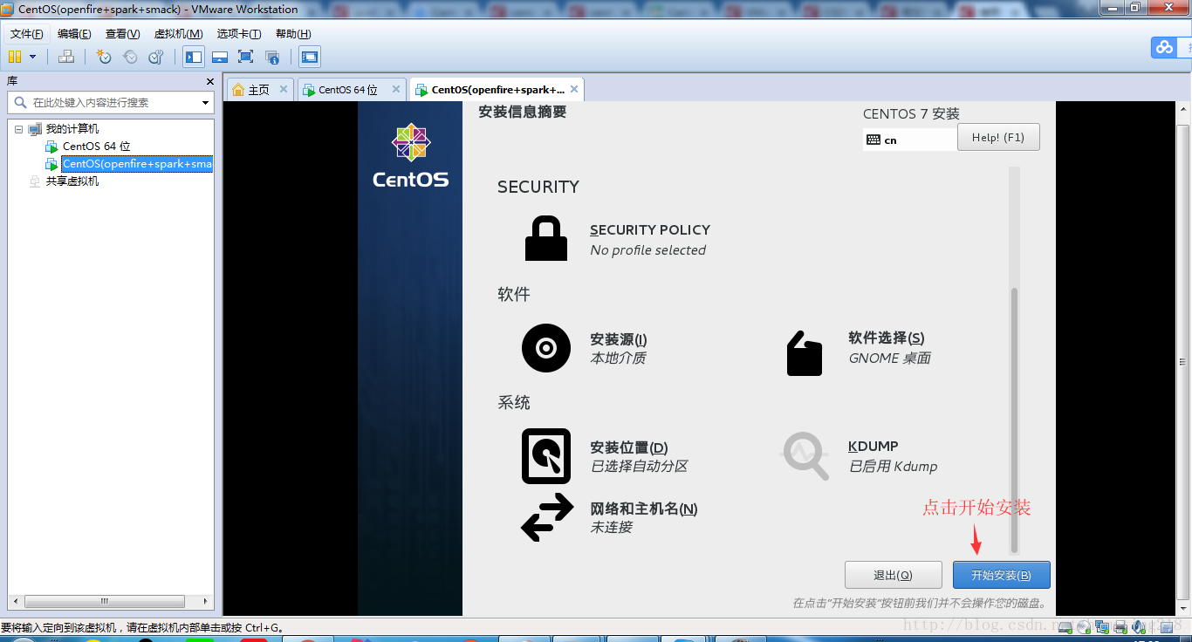
Task: Switch to the 主页 tab
Action: tap(258, 90)
